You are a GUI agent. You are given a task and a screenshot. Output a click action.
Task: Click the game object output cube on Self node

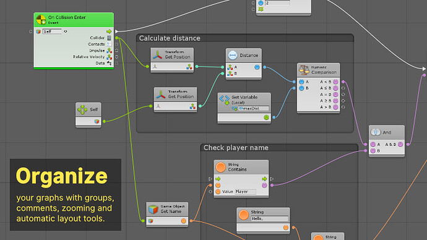click(x=97, y=122)
